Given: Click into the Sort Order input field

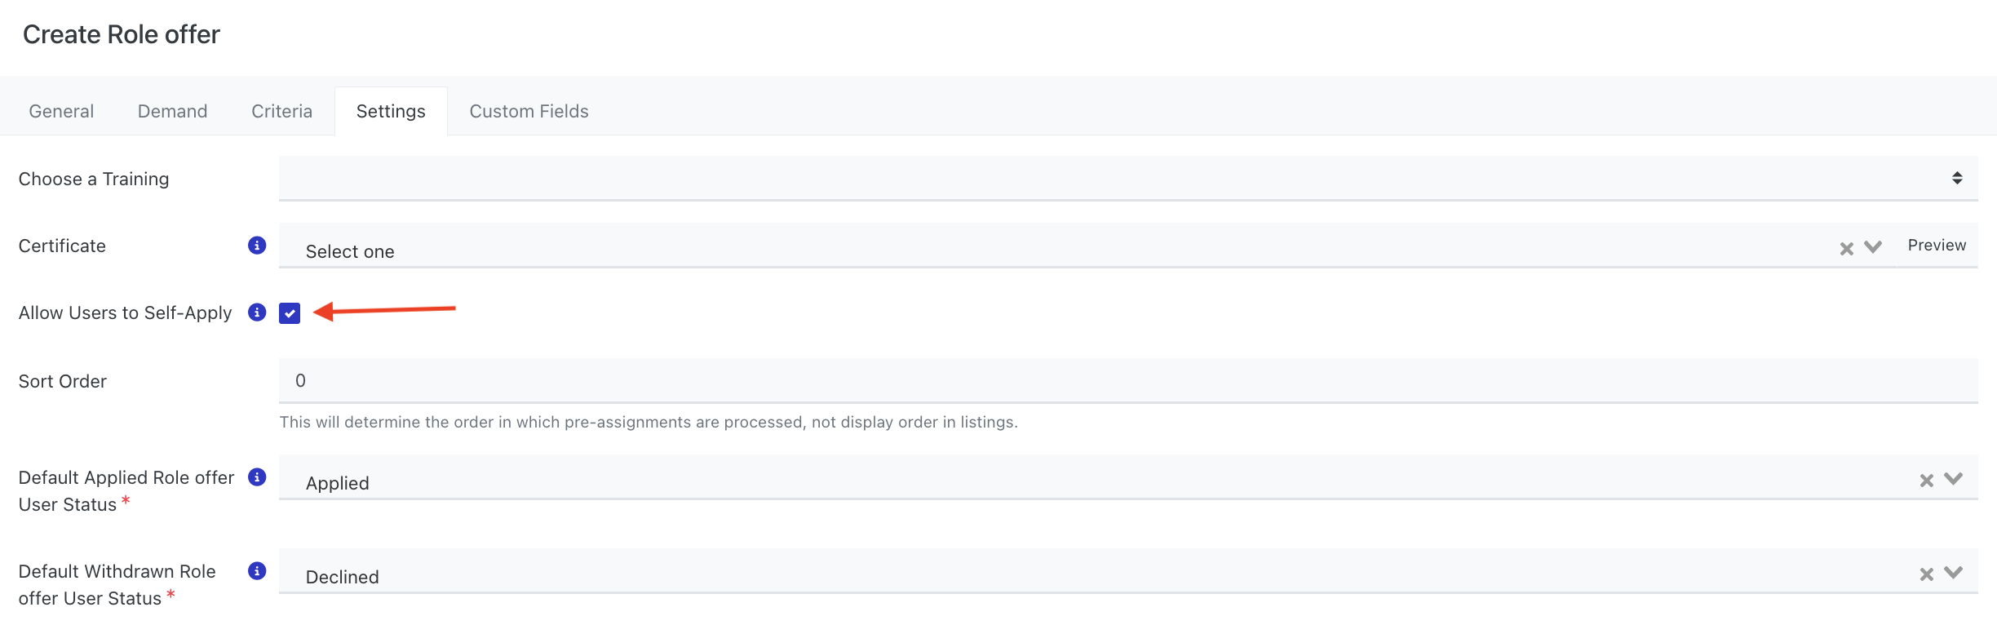Looking at the screenshot, I should pos(1128,380).
